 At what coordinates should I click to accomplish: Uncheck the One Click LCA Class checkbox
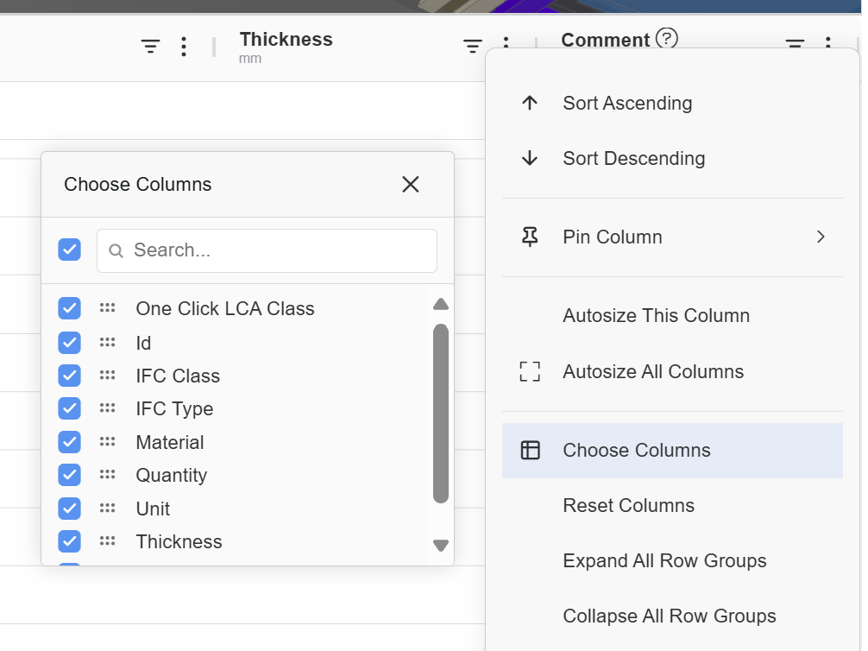point(69,308)
